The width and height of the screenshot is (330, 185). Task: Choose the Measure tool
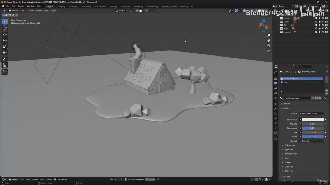[5, 66]
